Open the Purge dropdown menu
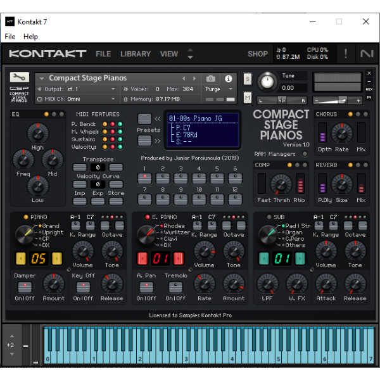380x380 pixels. tap(219, 89)
